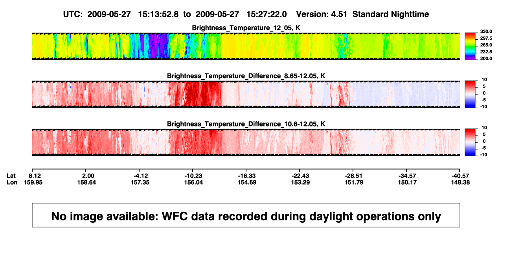The width and height of the screenshot is (511, 262).
Task: Click latitude value -16.33
Action: (x=247, y=176)
